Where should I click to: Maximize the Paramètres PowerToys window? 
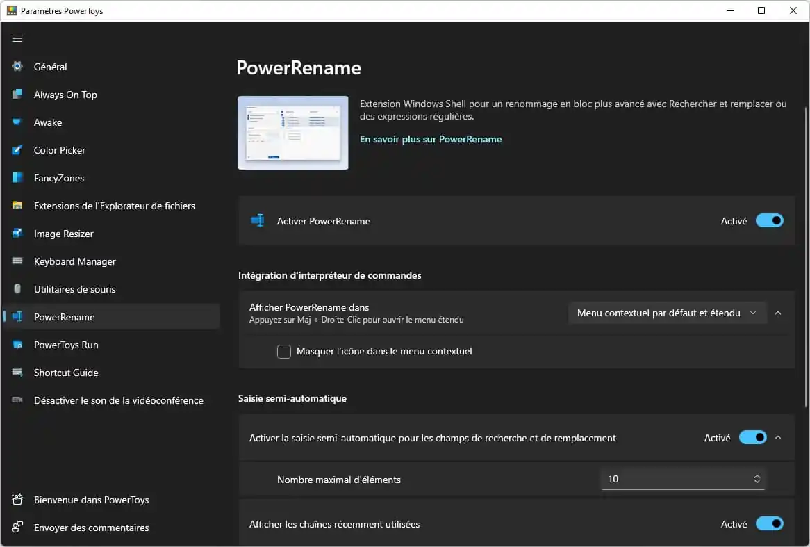(761, 10)
